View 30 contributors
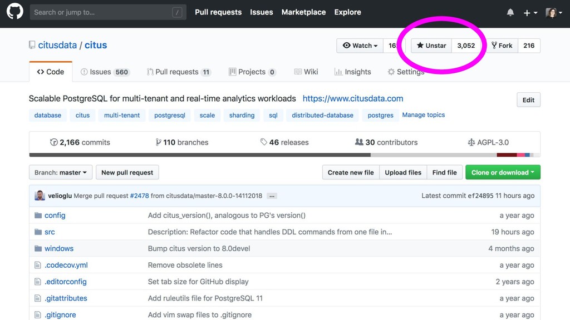The image size is (570, 320). pos(386,142)
